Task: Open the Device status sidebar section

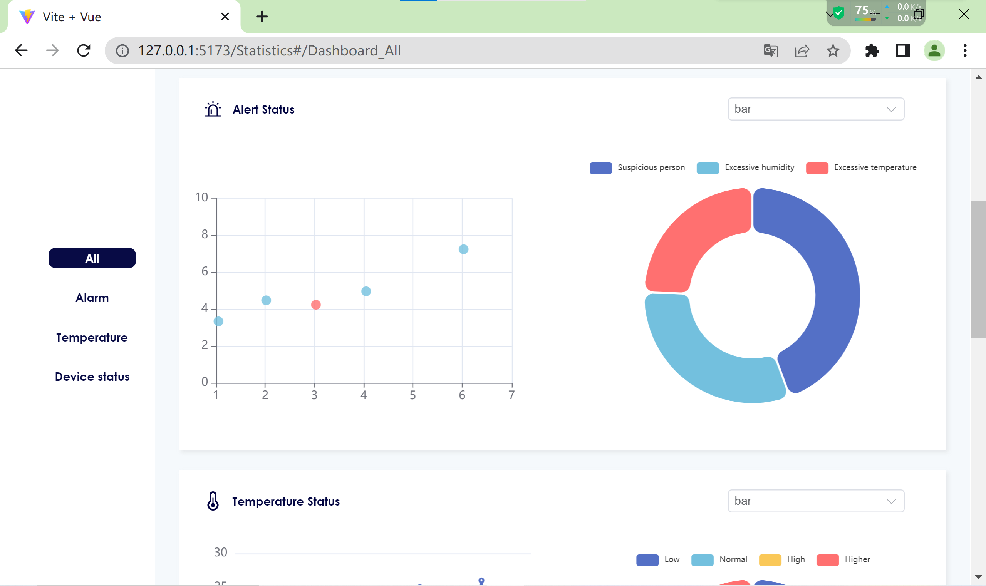Action: click(x=92, y=377)
